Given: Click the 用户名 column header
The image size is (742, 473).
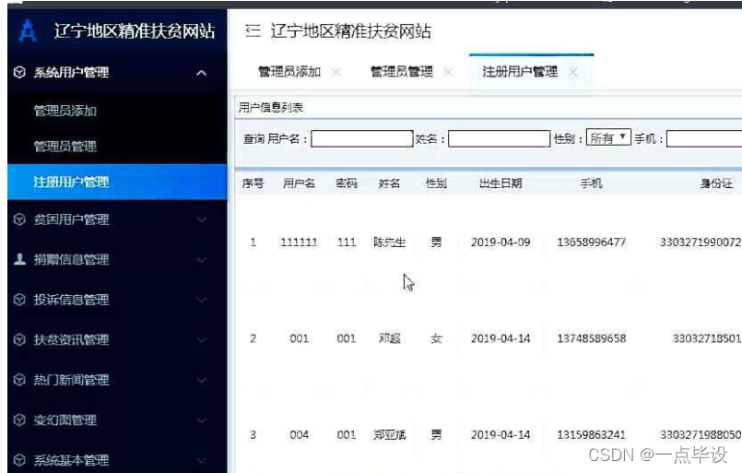Looking at the screenshot, I should click(x=299, y=183).
